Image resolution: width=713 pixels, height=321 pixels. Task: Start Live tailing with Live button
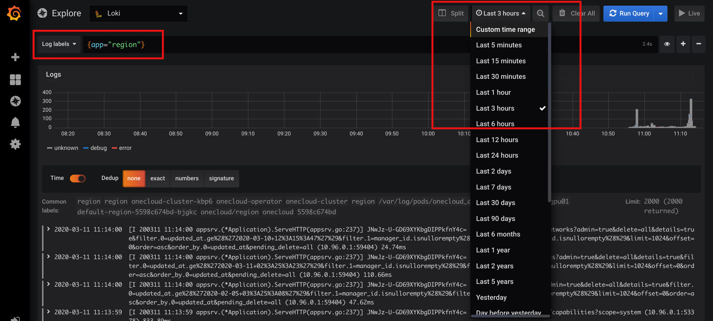(689, 13)
